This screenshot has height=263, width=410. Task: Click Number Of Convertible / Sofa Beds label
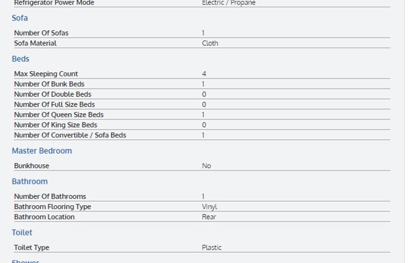click(70, 135)
